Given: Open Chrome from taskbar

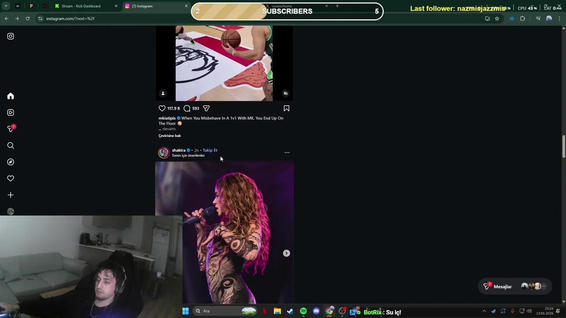Looking at the screenshot, I should point(329,311).
